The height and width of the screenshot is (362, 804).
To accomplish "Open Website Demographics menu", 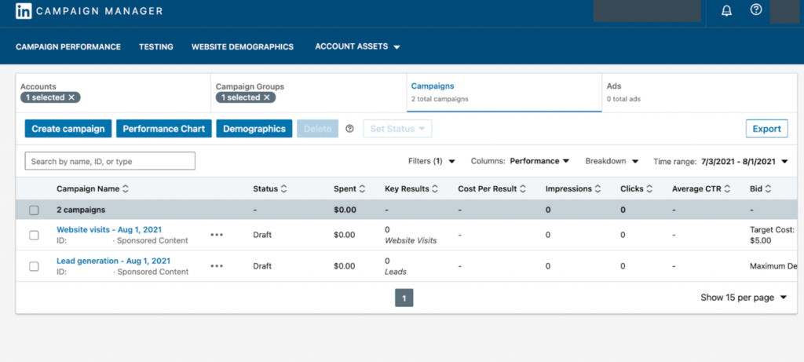I will coord(243,46).
